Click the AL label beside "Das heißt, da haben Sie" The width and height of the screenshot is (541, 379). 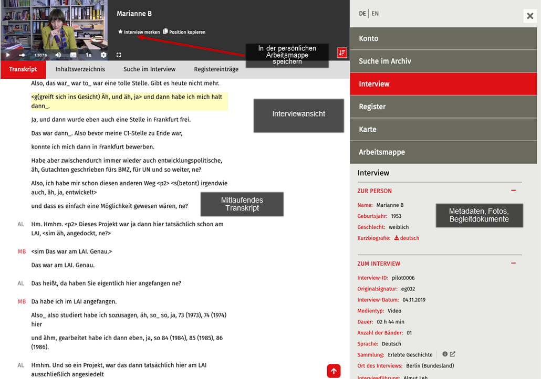point(20,283)
